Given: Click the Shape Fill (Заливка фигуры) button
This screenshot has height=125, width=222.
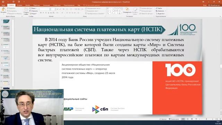Looking at the screenshot, I should 146,8.
